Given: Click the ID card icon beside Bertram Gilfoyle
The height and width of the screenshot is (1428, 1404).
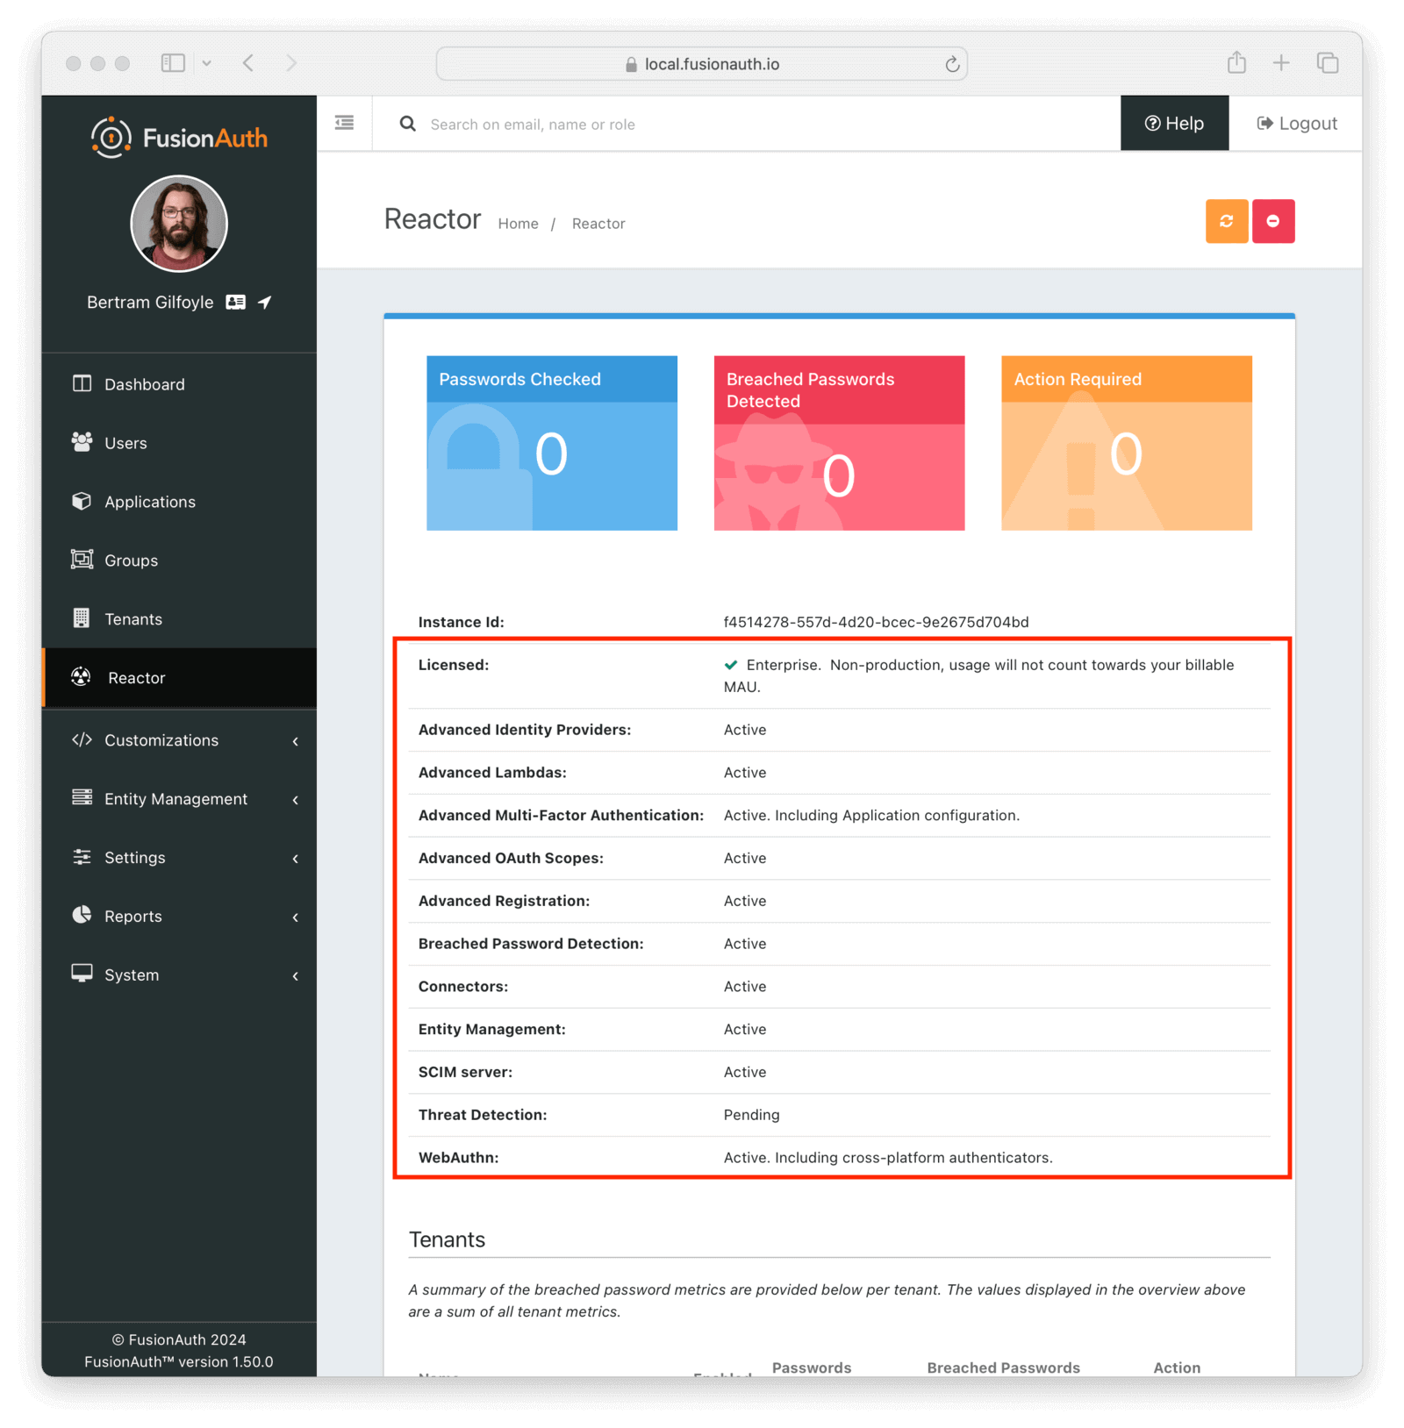Looking at the screenshot, I should click(235, 302).
